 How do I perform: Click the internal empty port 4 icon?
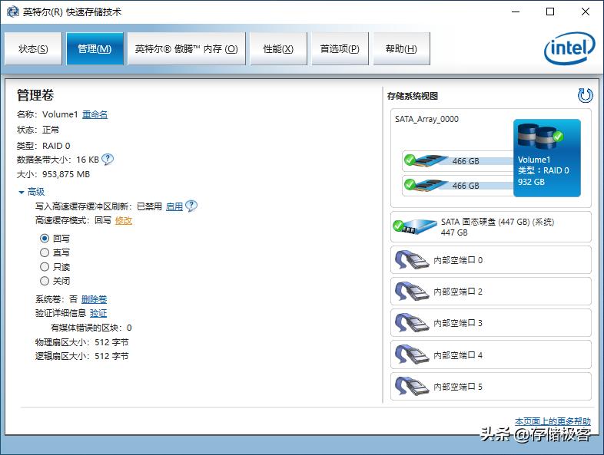[x=412, y=354]
